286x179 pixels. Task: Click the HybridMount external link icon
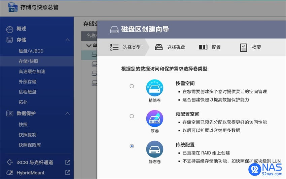[68, 172]
